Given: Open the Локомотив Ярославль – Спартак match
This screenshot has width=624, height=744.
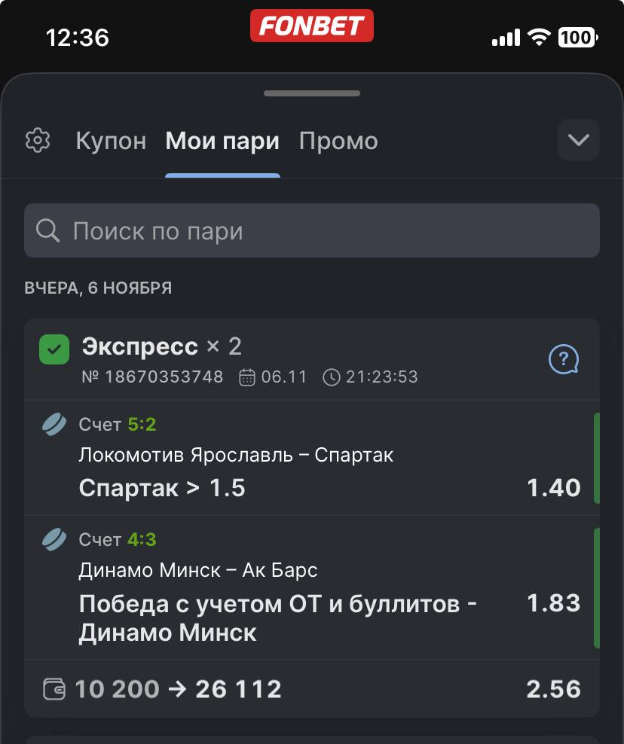Looking at the screenshot, I should (236, 455).
